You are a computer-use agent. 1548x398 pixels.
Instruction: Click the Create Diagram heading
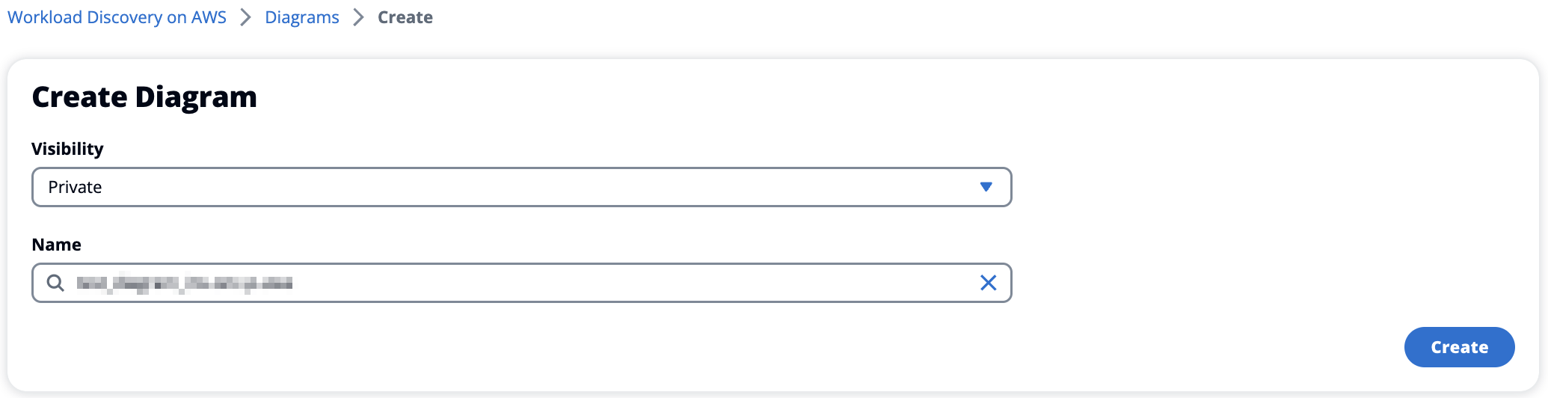pos(144,97)
